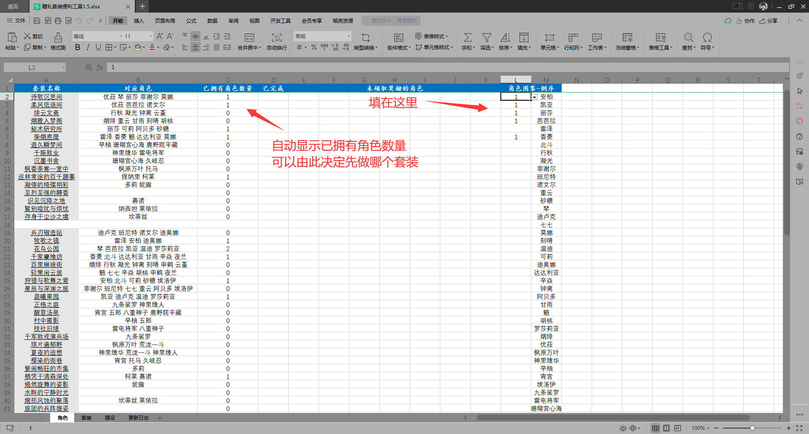Click the Save icon in quick access toolbar
The image size is (809, 434).
pos(37,21)
